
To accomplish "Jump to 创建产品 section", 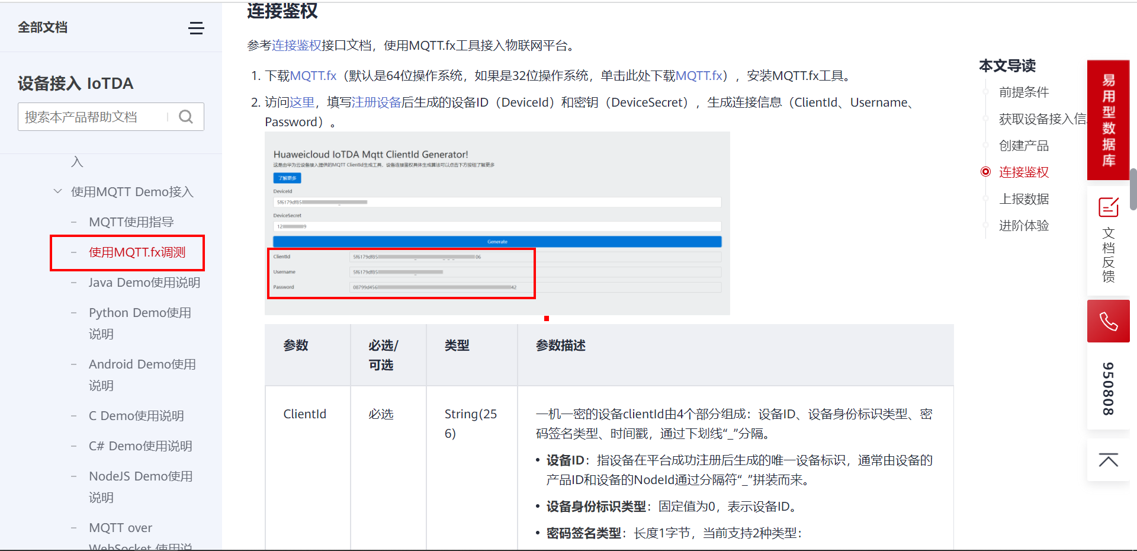I will [x=1023, y=146].
